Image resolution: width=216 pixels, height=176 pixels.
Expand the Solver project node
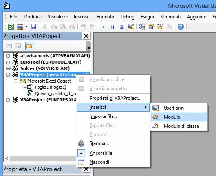(8, 68)
